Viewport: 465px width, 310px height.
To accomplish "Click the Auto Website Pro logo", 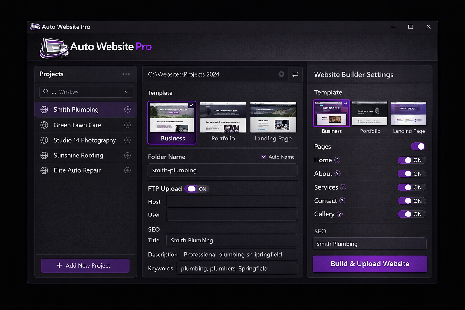I will [54, 48].
